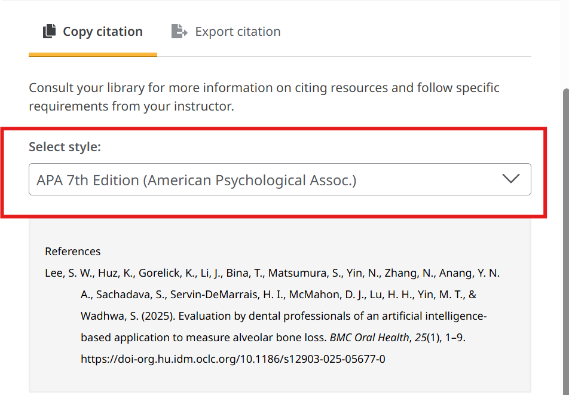Click the yellow underline below Copy citation
Screen dimensions: 569x395
(x=93, y=54)
